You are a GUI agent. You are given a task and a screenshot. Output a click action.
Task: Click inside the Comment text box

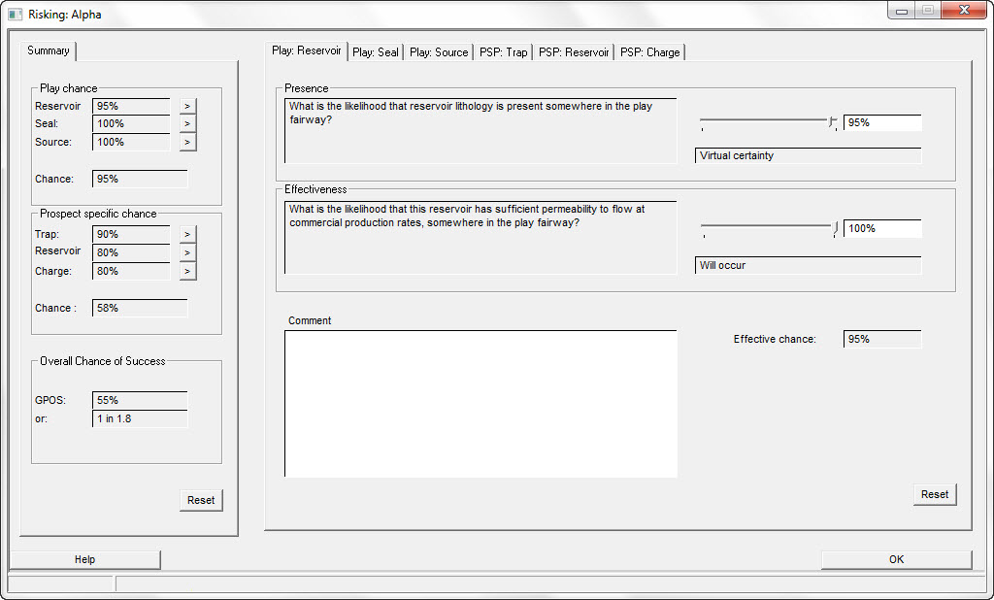click(480, 403)
